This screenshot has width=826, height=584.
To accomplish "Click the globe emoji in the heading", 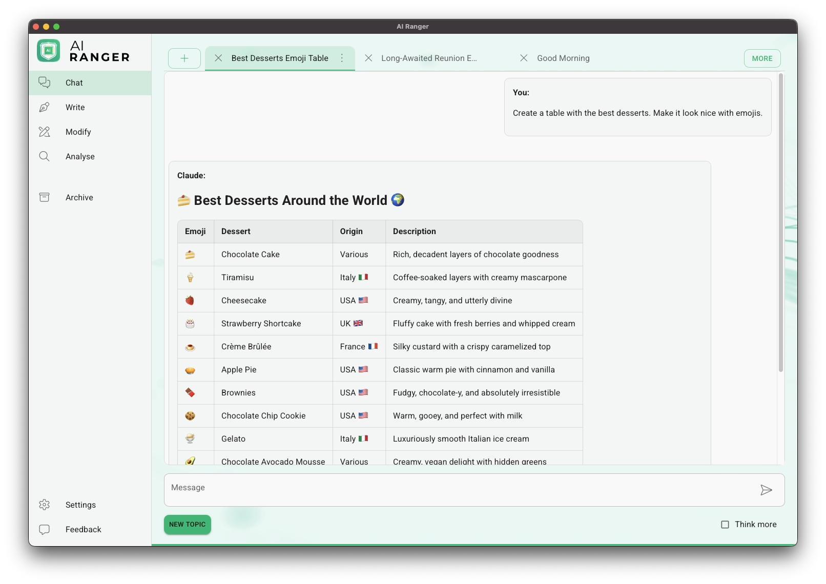I will (x=398, y=200).
